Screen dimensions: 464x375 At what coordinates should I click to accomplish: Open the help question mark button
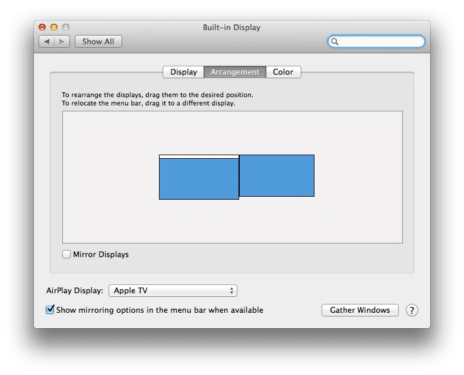[x=412, y=310]
